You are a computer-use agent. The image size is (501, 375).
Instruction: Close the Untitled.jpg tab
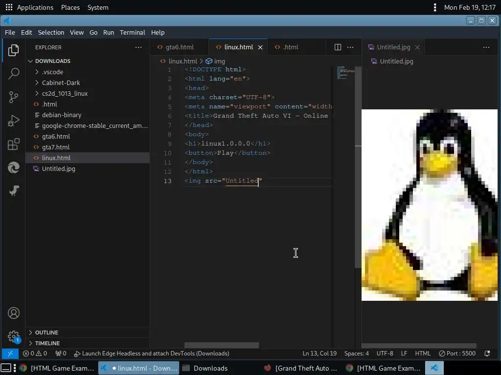pos(417,47)
